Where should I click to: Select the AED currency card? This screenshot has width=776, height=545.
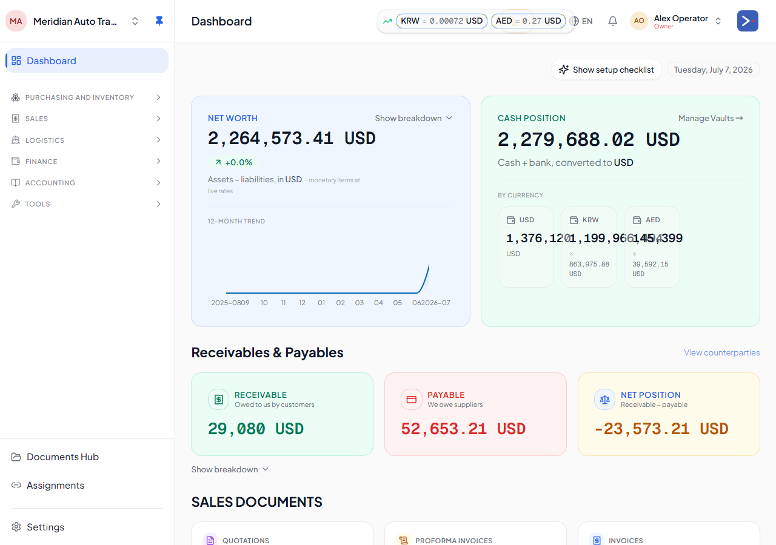(x=652, y=246)
